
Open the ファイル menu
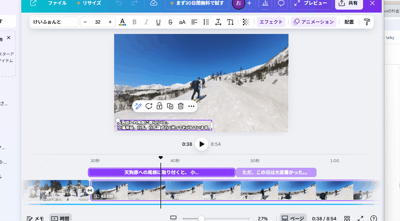tap(57, 3)
